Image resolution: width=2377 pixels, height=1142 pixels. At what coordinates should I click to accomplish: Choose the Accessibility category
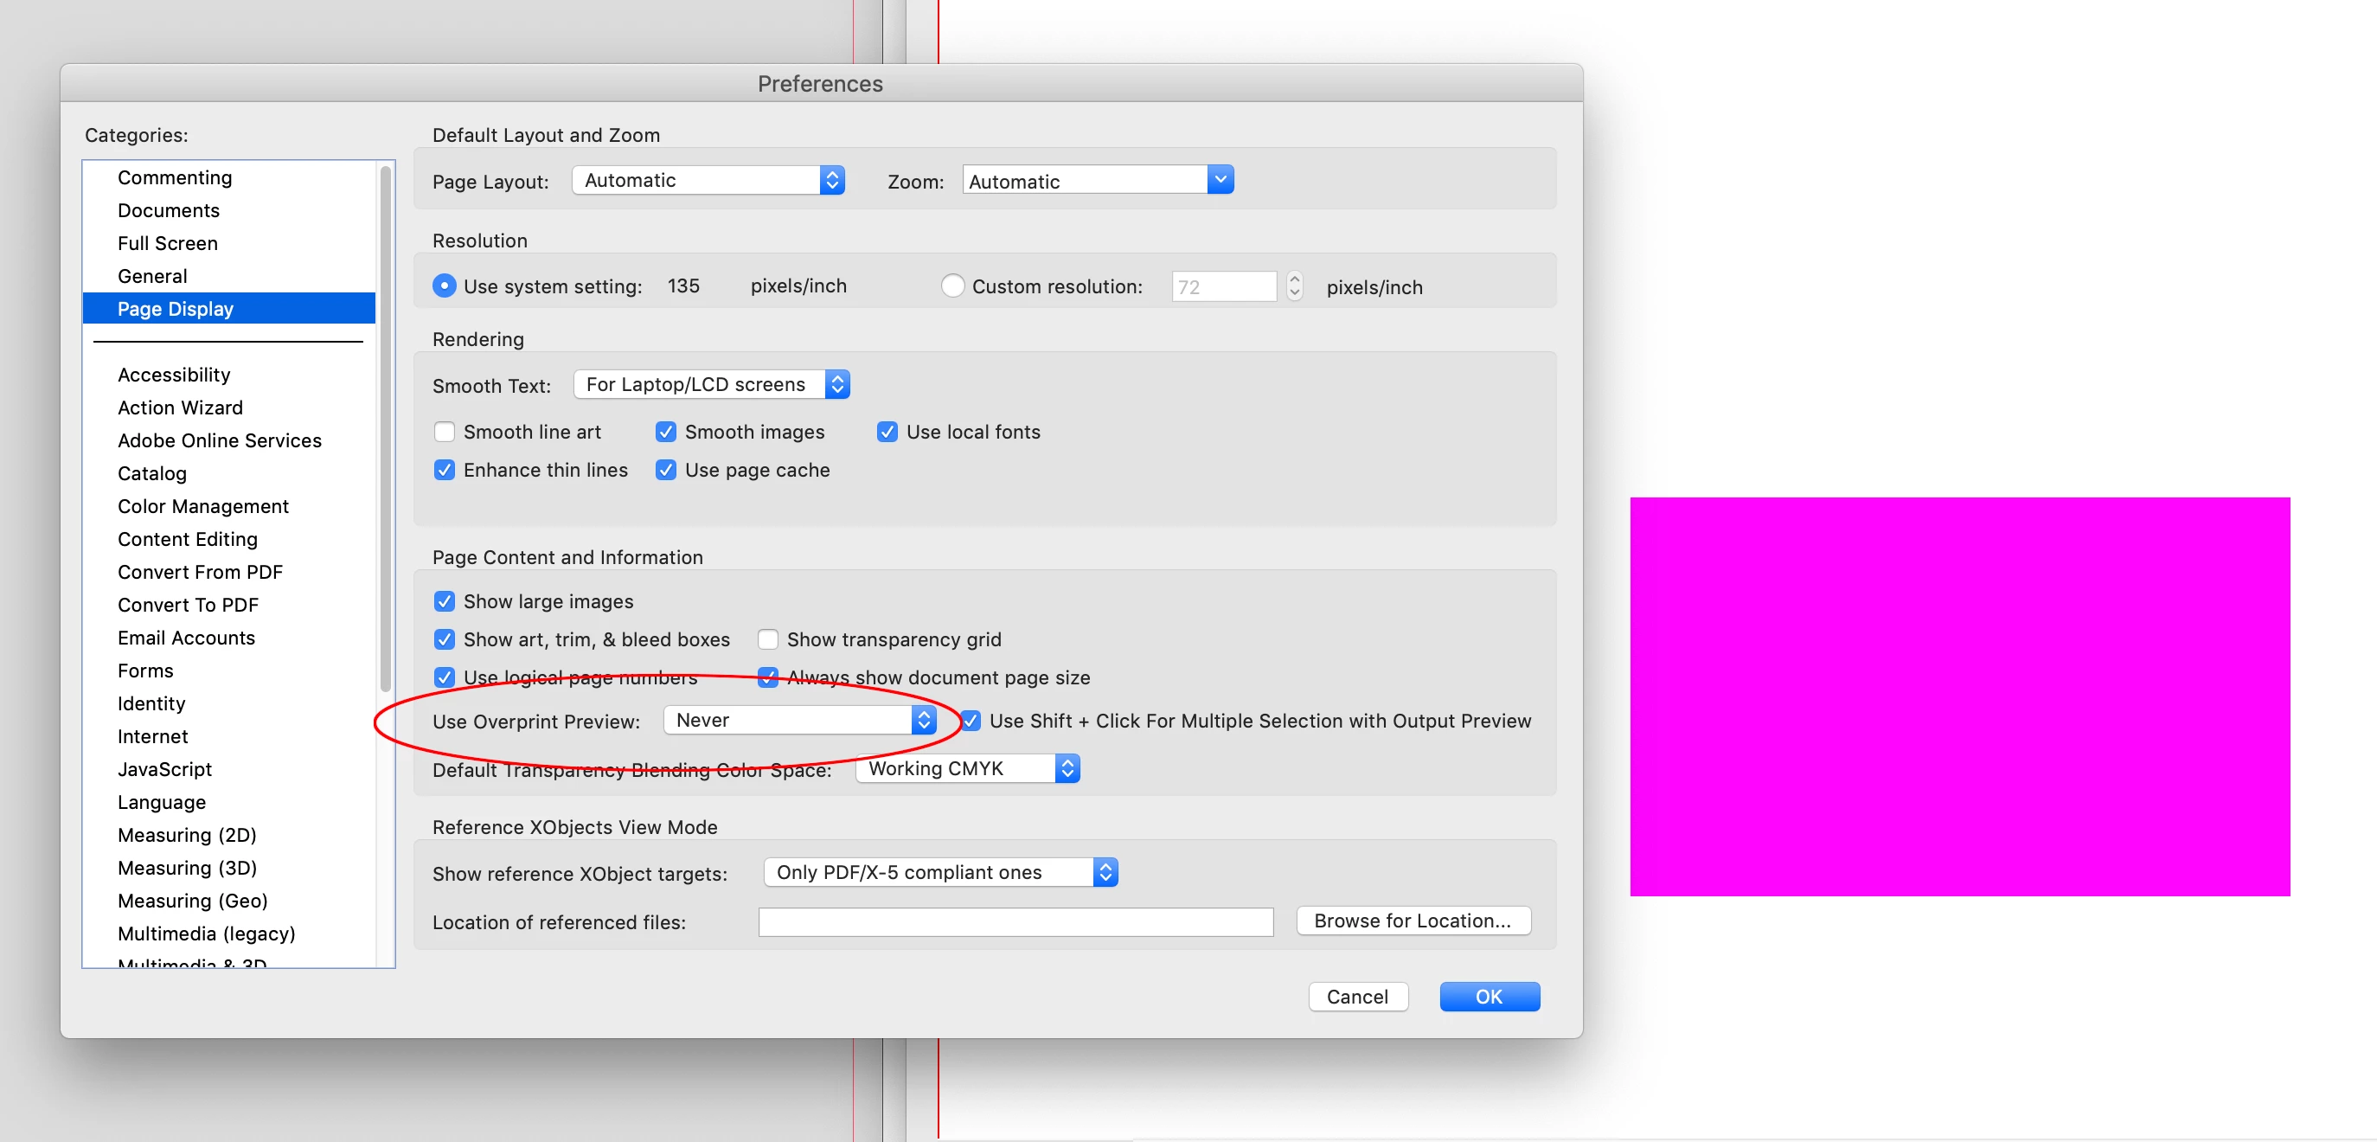tap(174, 375)
